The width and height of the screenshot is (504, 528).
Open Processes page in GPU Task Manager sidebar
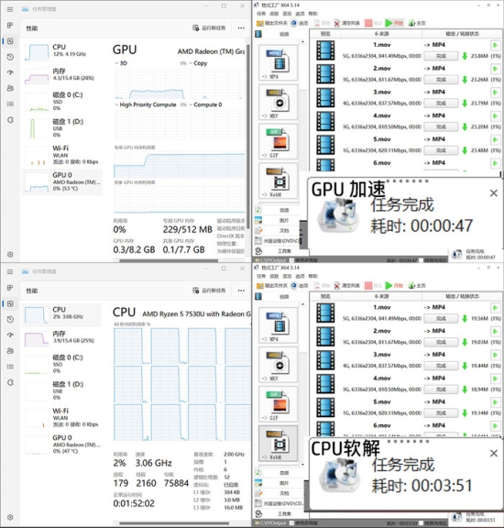tap(10, 26)
